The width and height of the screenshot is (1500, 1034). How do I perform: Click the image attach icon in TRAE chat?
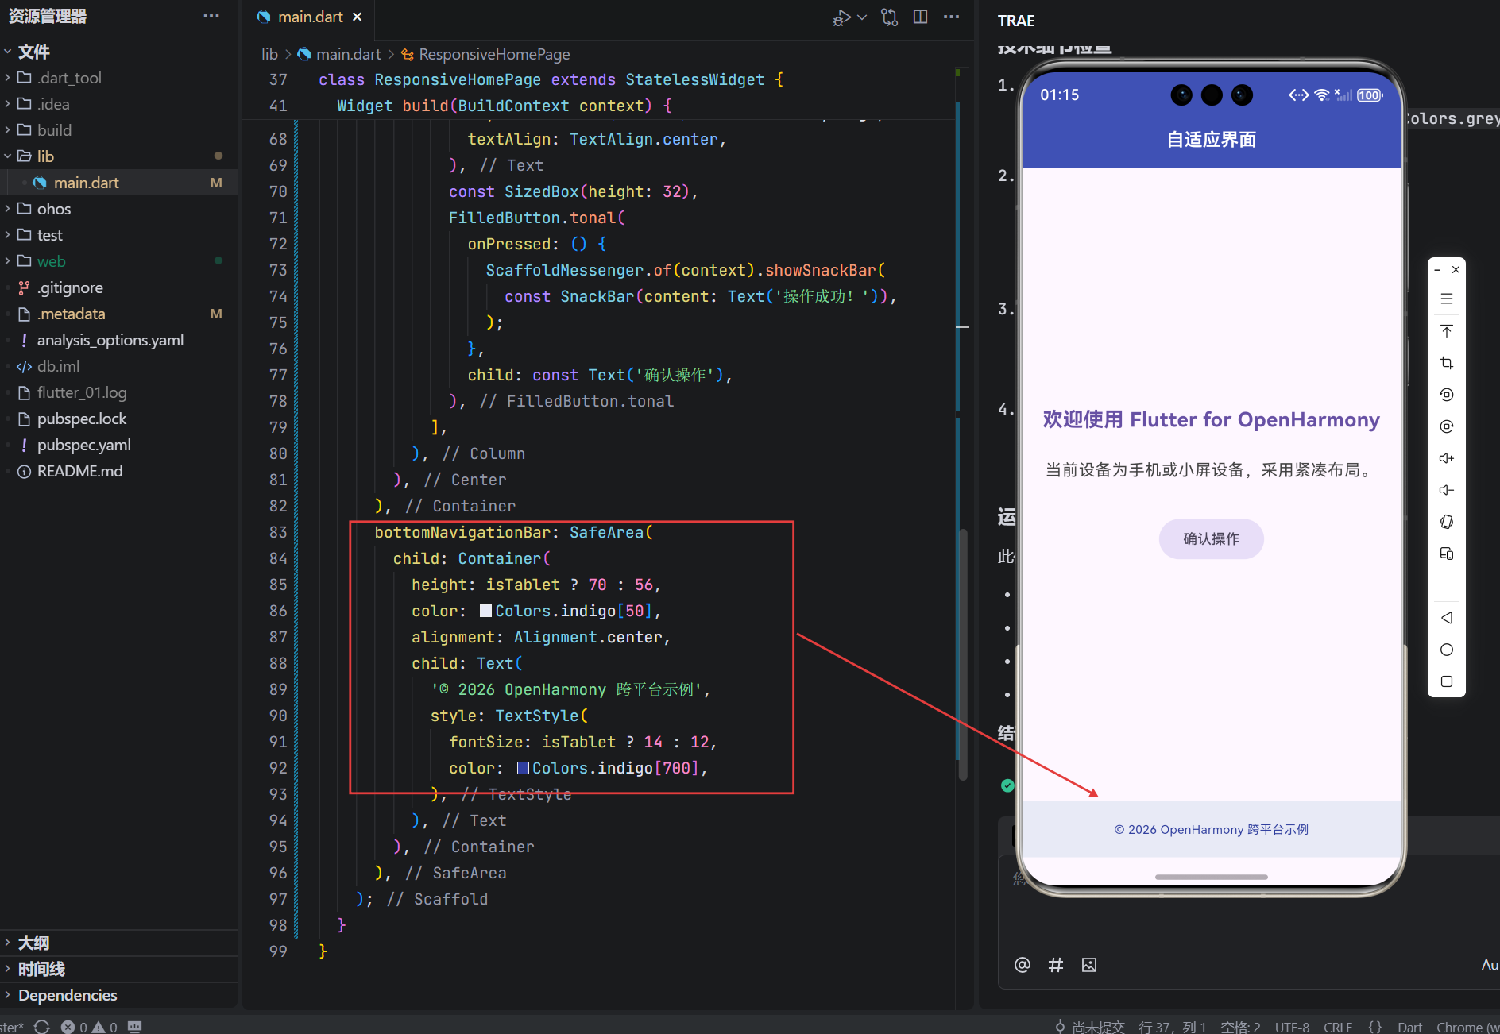(x=1089, y=965)
